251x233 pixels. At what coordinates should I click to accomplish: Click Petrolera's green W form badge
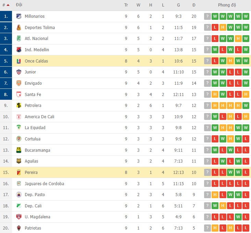click(246, 106)
